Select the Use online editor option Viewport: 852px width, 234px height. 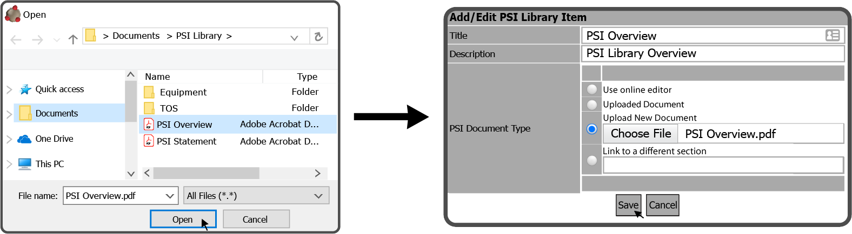click(x=592, y=90)
